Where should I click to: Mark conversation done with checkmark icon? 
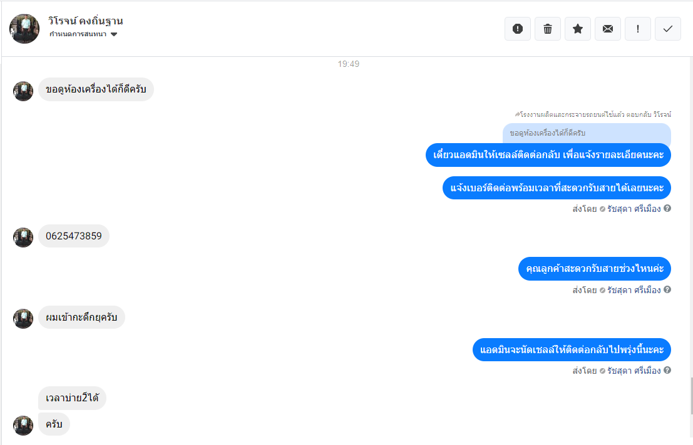tap(668, 29)
